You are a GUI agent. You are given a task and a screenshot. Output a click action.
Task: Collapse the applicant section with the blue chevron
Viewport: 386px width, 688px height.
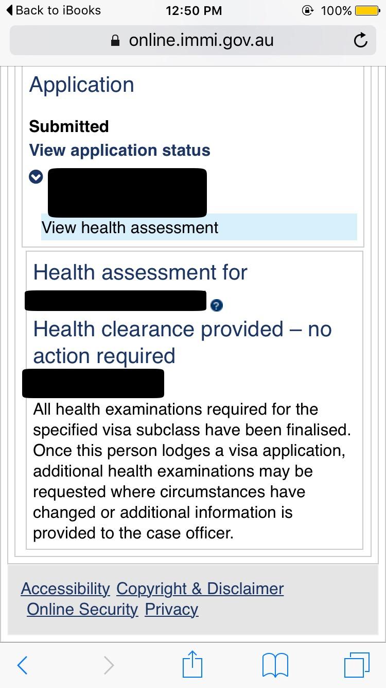pos(36,177)
